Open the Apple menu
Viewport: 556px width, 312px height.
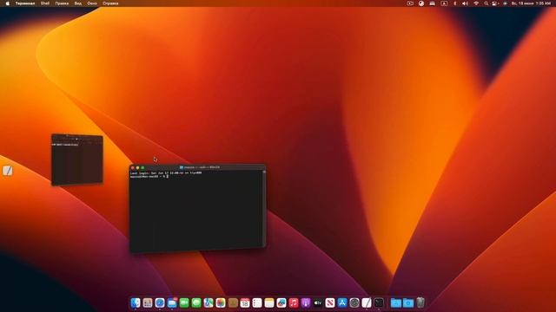click(7, 3)
